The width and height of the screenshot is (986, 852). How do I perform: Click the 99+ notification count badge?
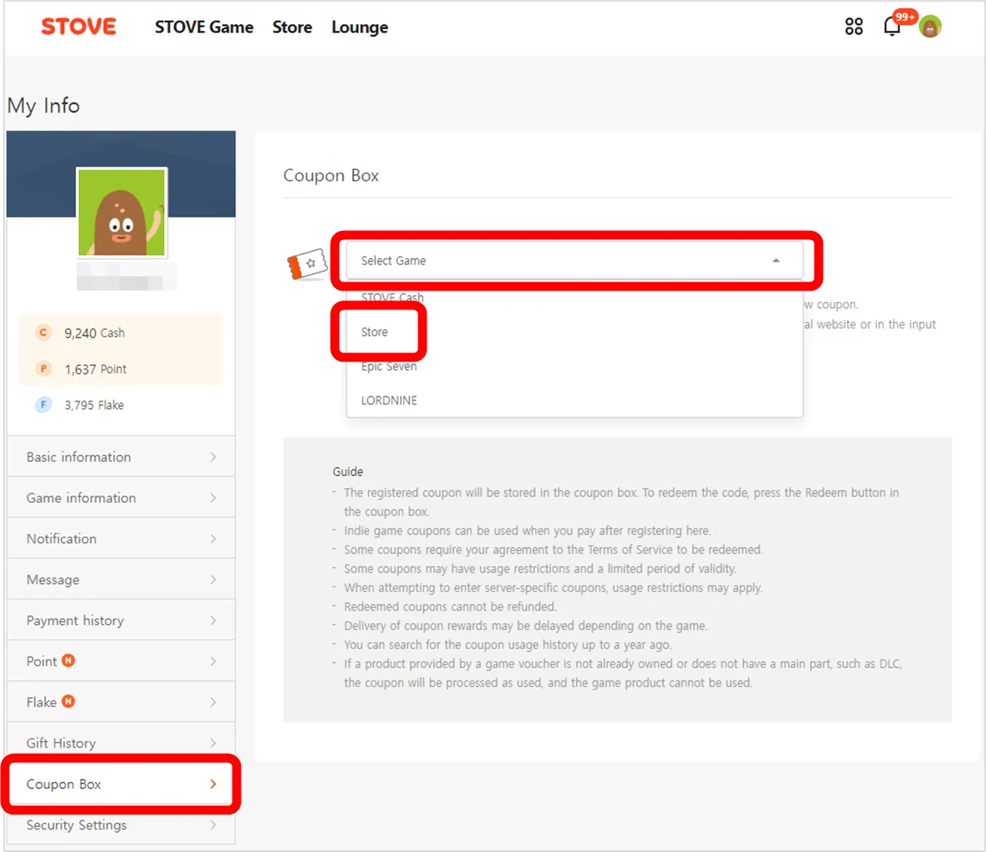904,17
